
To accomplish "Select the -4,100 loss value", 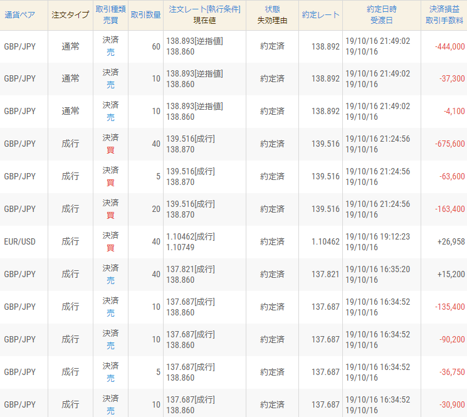I will pyautogui.click(x=454, y=111).
